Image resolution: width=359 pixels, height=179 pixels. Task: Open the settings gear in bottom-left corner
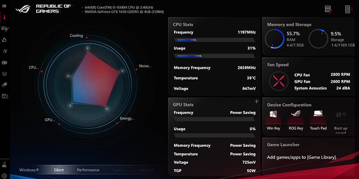pos(4,175)
